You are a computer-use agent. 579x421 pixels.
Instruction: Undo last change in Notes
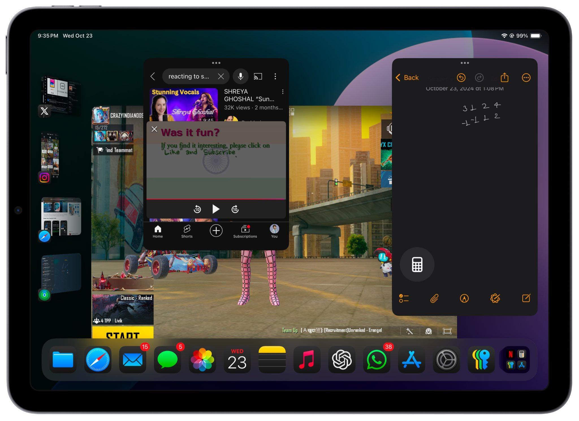(461, 78)
